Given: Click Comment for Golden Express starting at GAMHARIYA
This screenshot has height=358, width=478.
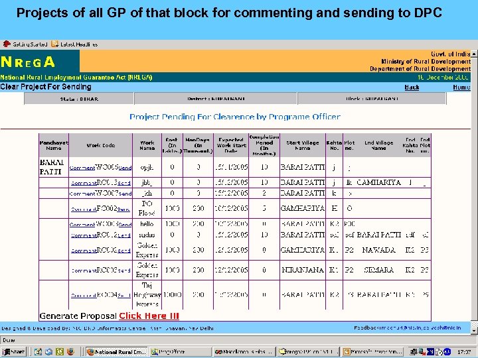Looking at the screenshot, I should (x=84, y=251).
